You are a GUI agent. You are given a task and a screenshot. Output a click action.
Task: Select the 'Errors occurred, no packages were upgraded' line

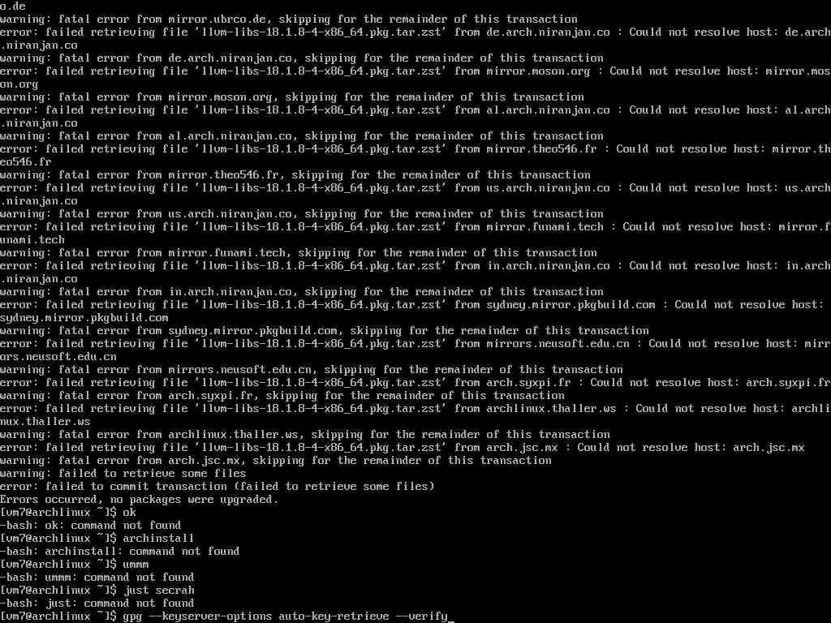point(139,500)
